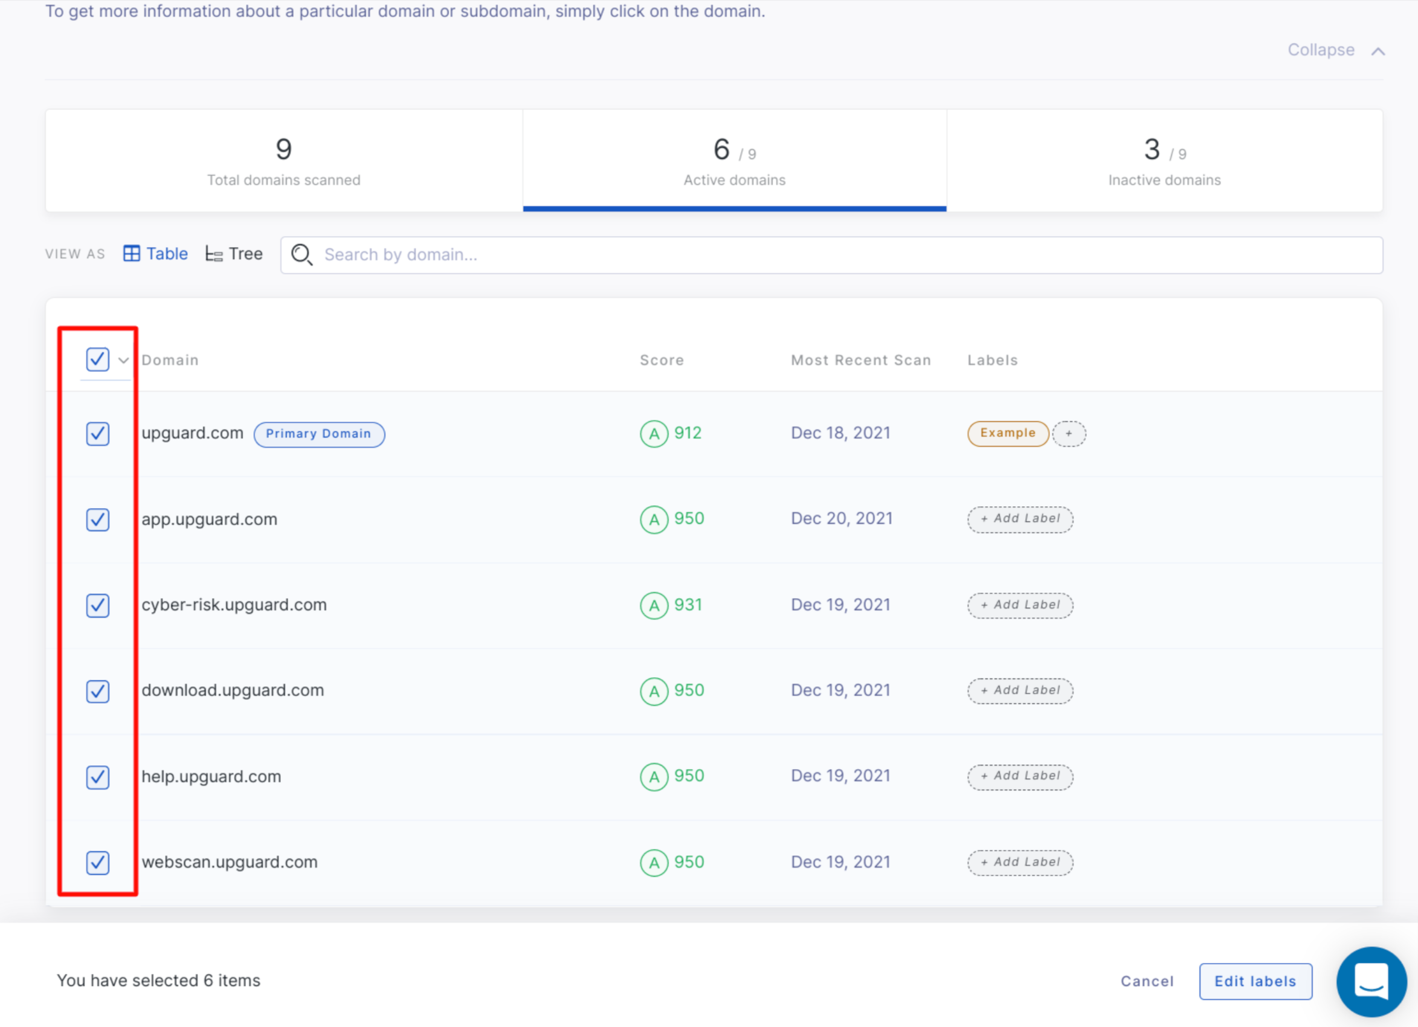Click the Most Recent Scan column header

(x=861, y=361)
